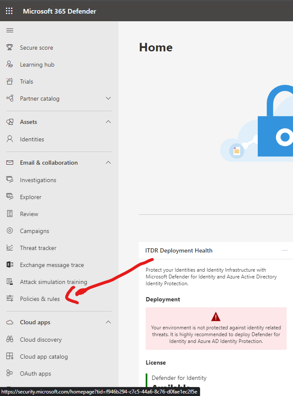Click the Policies & rules sliders icon
This screenshot has width=293, height=396.
[x=10, y=298]
